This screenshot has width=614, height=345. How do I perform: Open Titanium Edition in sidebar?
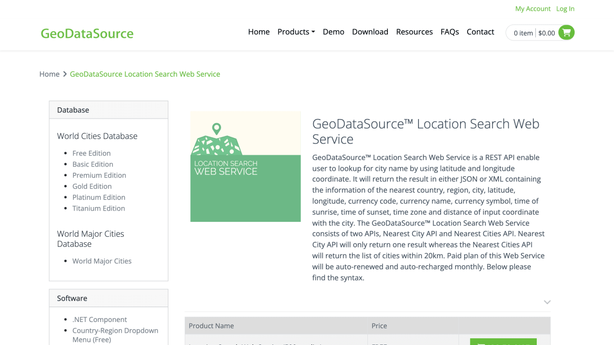click(x=99, y=208)
